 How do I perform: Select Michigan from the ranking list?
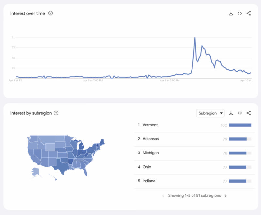click(x=151, y=153)
